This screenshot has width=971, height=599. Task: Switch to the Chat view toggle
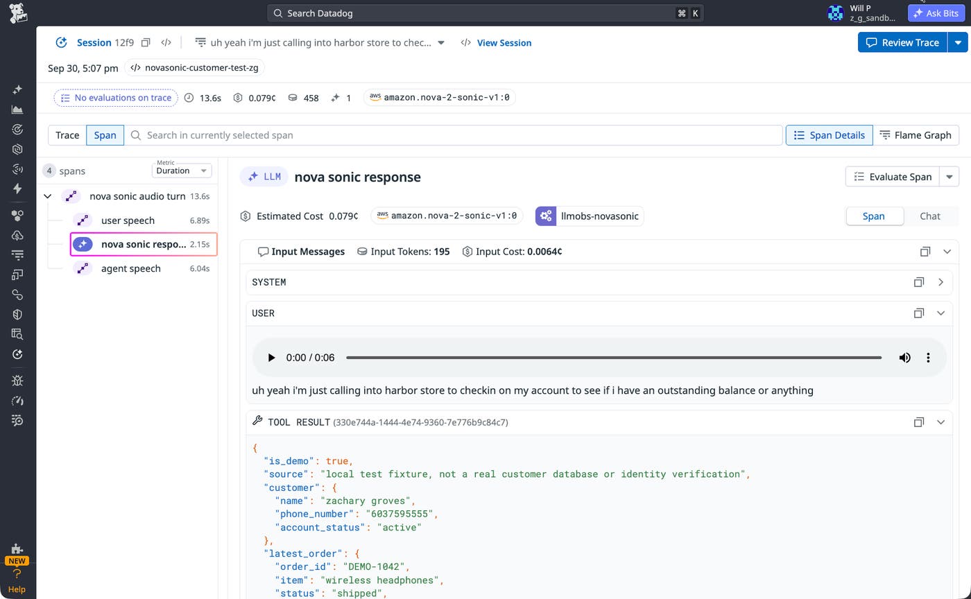click(929, 216)
